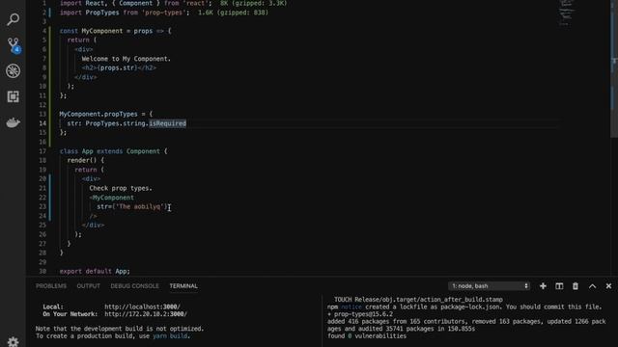Image resolution: width=618 pixels, height=347 pixels.
Task: Open the Manage gear settings icon
Action: coord(13,341)
